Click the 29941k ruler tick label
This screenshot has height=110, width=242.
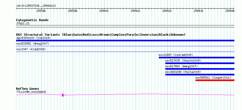point(135,11)
